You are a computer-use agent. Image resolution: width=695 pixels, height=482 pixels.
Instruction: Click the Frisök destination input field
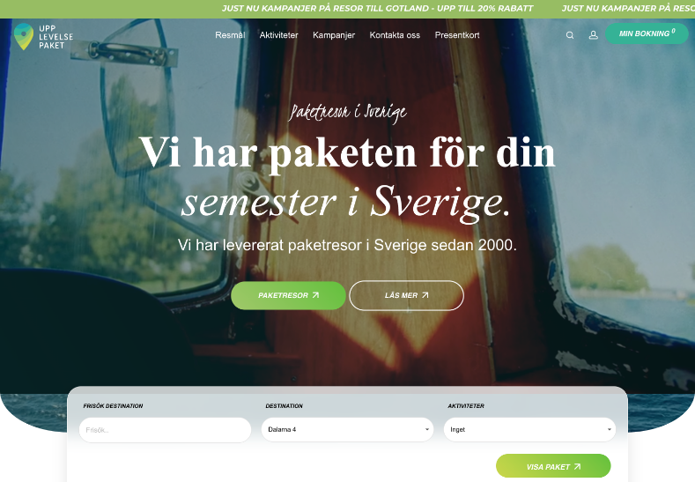click(x=165, y=430)
